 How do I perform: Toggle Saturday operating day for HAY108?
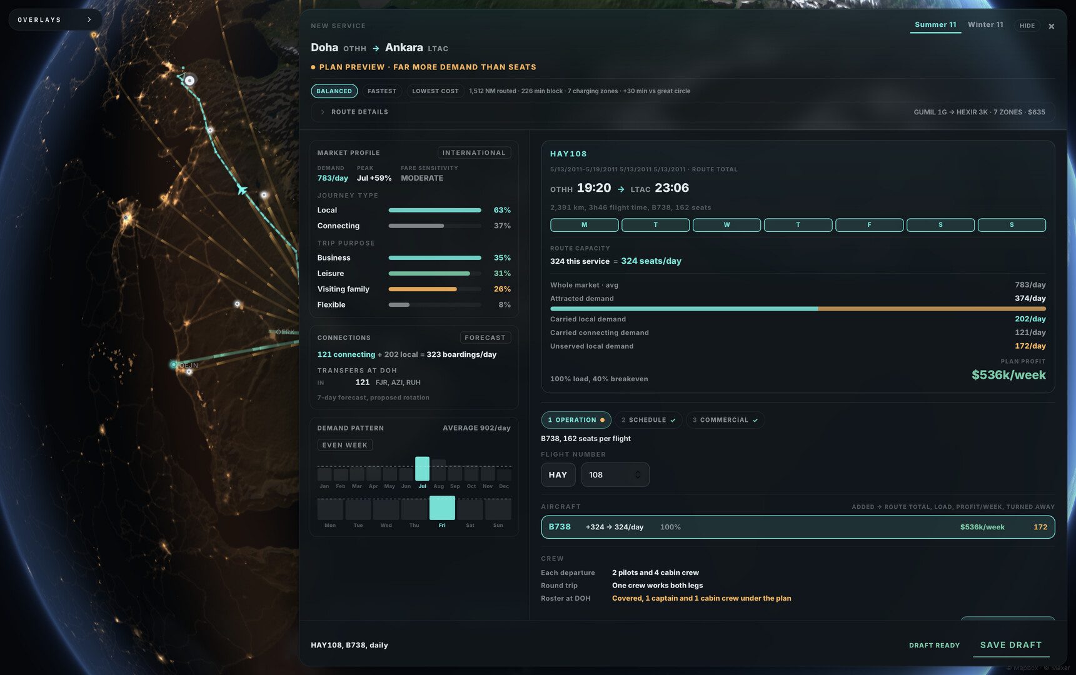click(x=940, y=225)
